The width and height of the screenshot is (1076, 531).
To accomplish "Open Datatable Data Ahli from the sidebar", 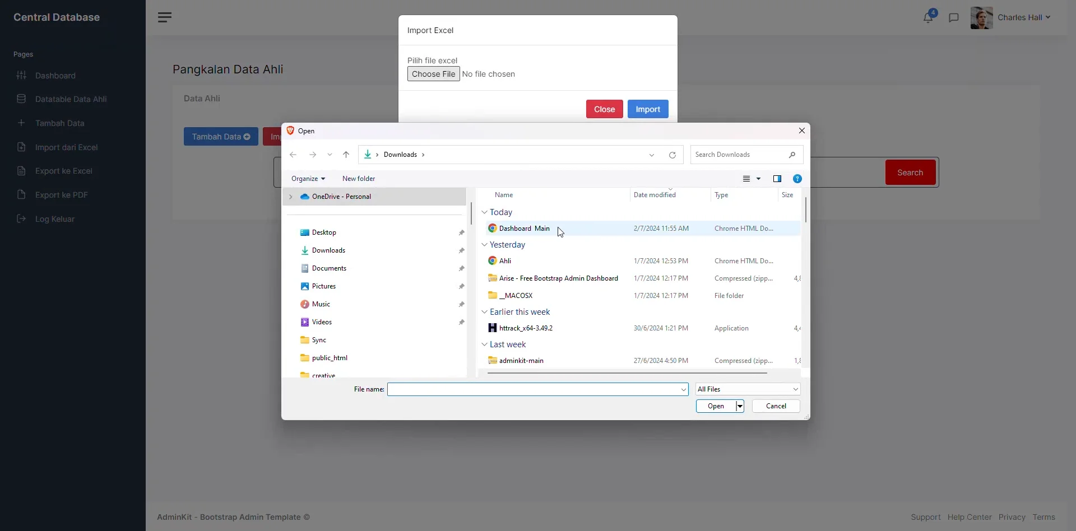I will 70,99.
